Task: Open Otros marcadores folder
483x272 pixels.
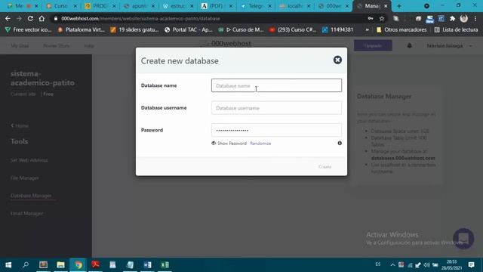Action: click(401, 29)
